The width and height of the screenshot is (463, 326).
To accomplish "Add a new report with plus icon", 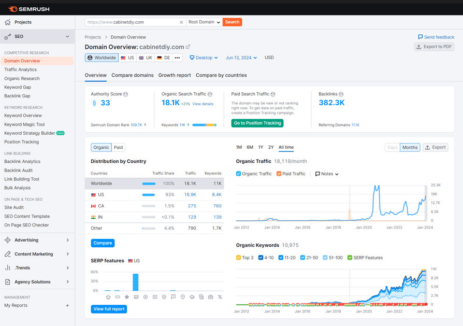I will pos(67,305).
